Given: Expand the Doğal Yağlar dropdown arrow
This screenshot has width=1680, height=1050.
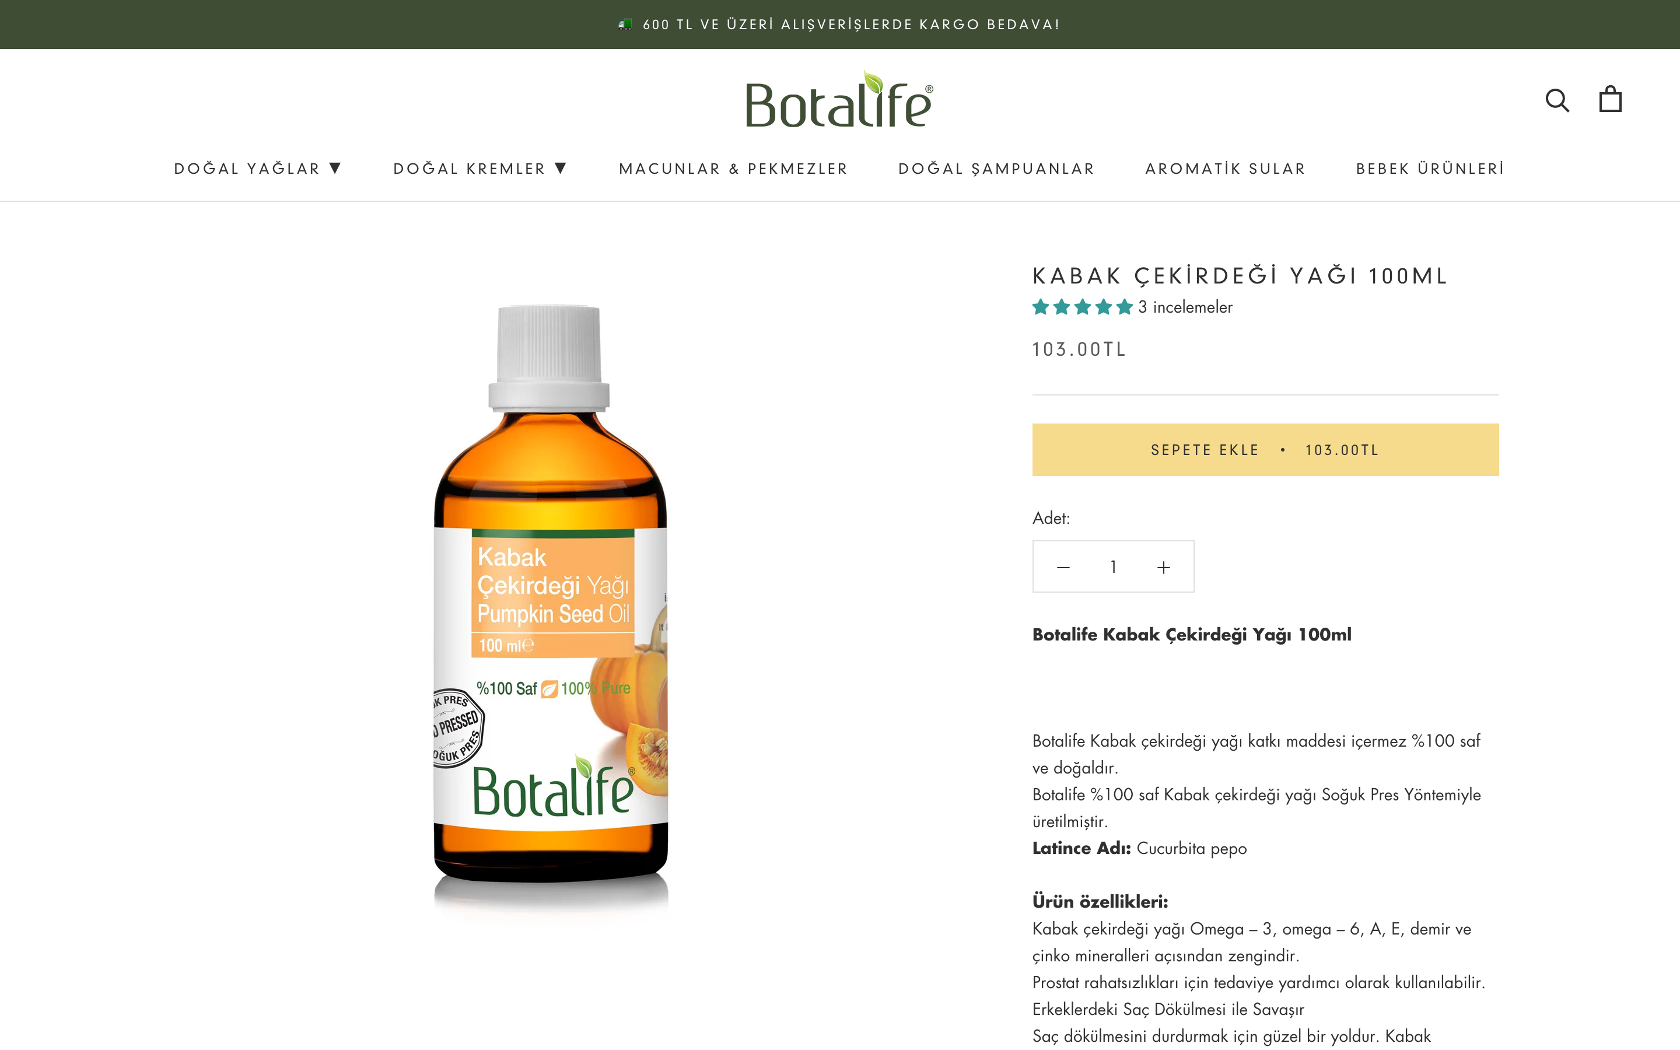Looking at the screenshot, I should point(335,168).
